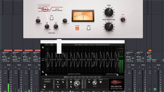Open track 3 Audio From Ext. In dropdown
The width and height of the screenshot is (164, 92).
click(x=7, y=54)
